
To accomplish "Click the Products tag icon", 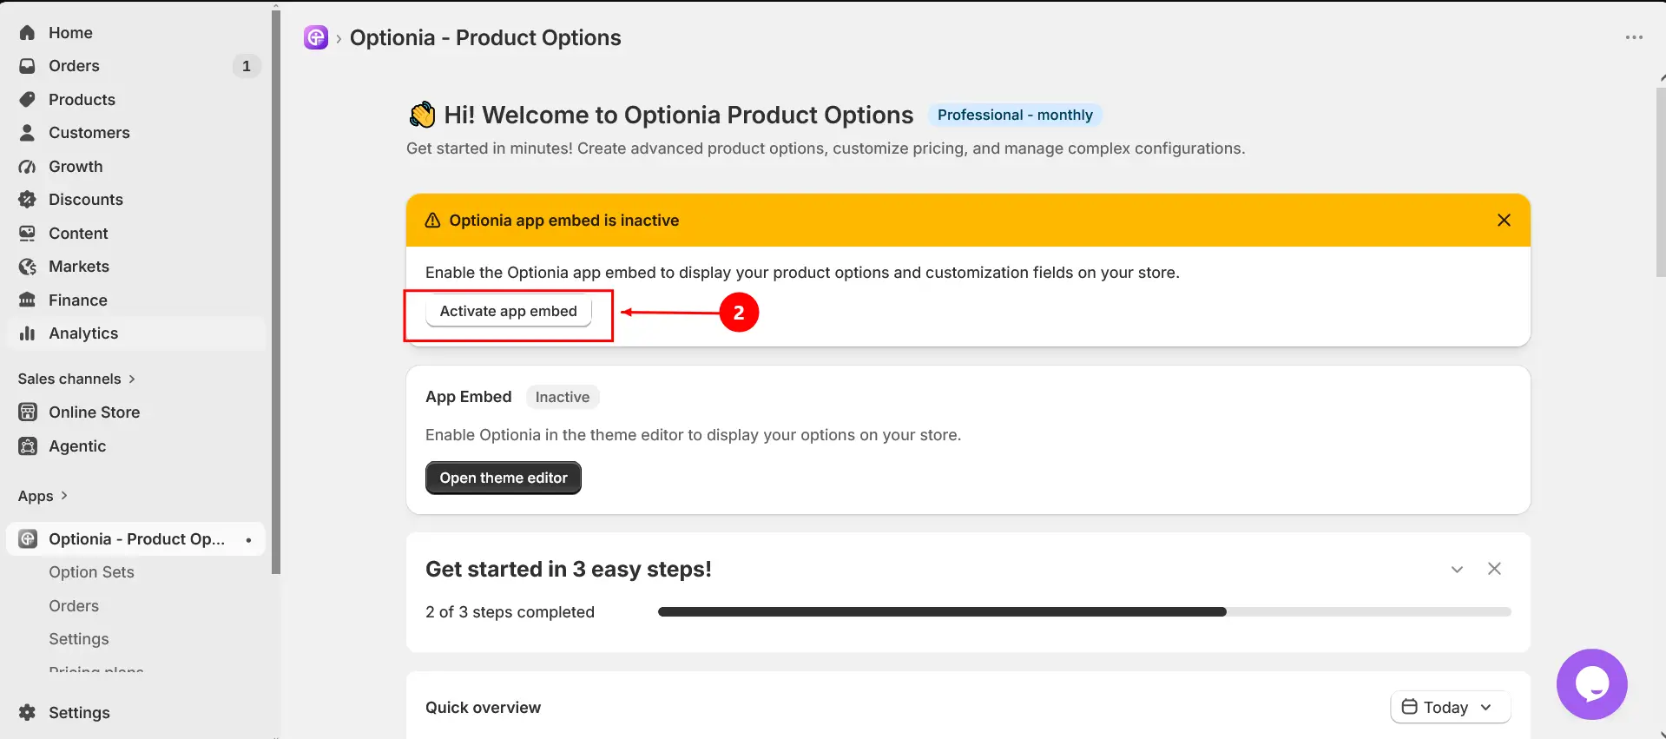I will point(28,100).
